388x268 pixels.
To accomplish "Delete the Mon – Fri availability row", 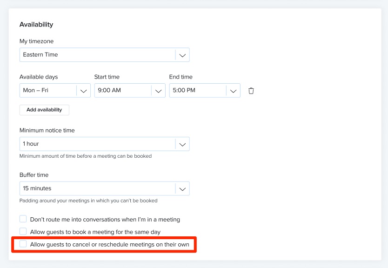I will click(251, 91).
